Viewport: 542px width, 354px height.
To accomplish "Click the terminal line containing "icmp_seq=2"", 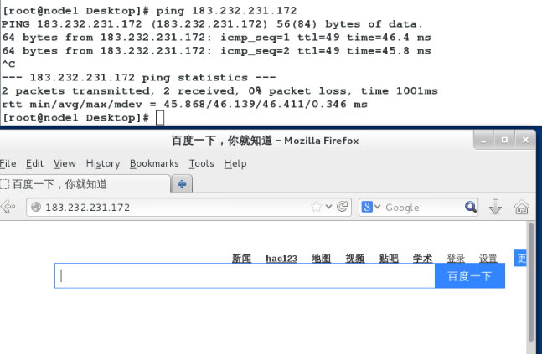I will pyautogui.click(x=216, y=51).
